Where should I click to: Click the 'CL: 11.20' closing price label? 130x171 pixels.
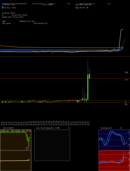(x=48, y=5)
